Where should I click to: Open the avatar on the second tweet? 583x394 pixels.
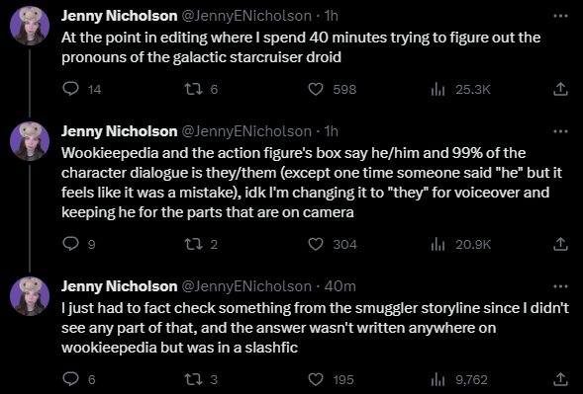[x=30, y=141]
